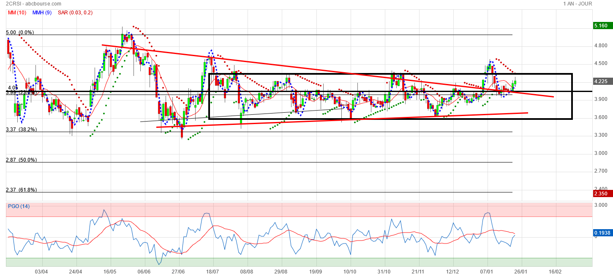Click the 3.900 price axis value
613x276 pixels.
point(601,99)
